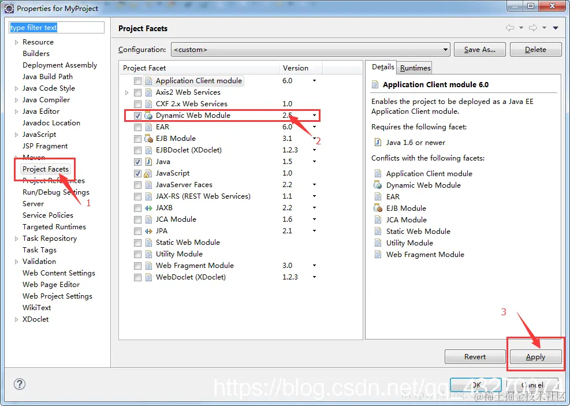
Task: Check the JPA facet checkbox
Action: (138, 231)
